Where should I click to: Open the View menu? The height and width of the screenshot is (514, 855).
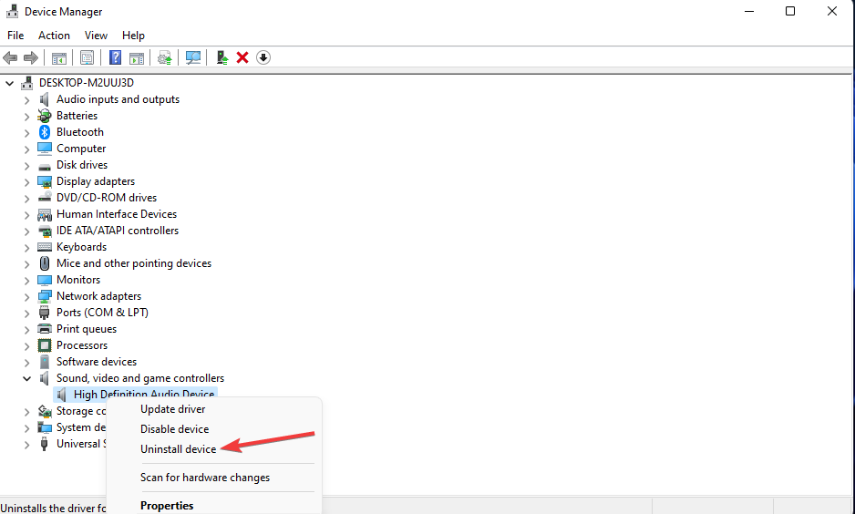tap(96, 36)
